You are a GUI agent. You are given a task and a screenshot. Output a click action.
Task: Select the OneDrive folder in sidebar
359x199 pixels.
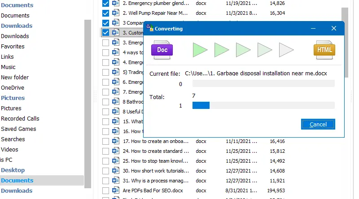pyautogui.click(x=13, y=88)
